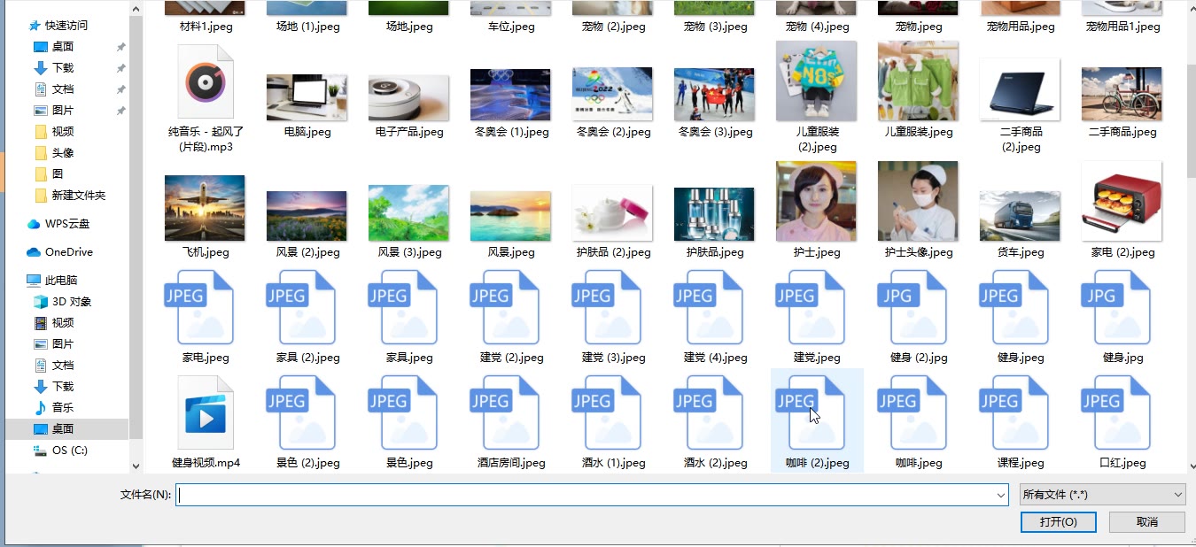Select the 家具 (2).jpeg file icon

click(x=301, y=306)
